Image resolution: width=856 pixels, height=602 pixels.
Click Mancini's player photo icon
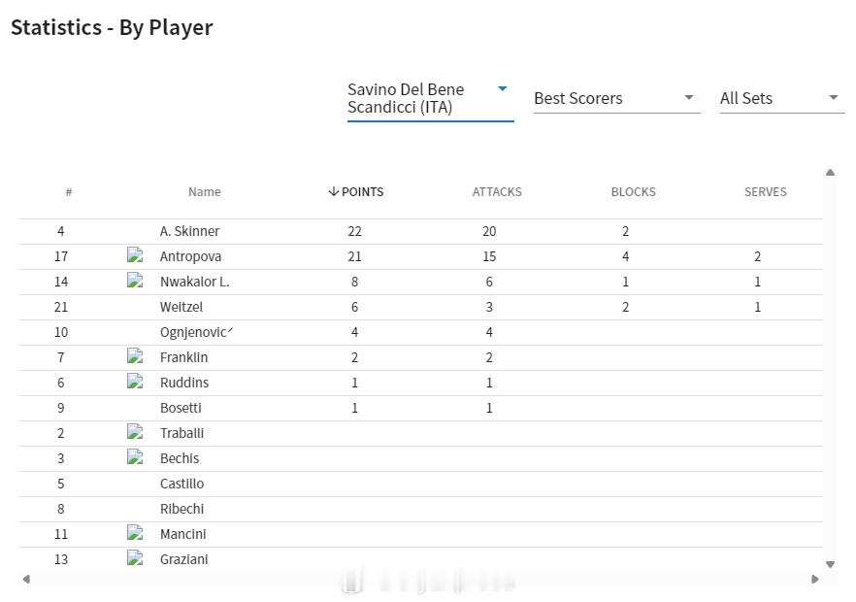tap(136, 533)
